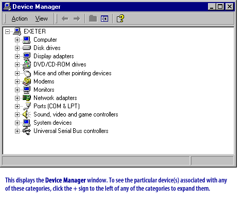242x201 pixels.
Task: Expand the Network adapters category
Action: pos(17,98)
